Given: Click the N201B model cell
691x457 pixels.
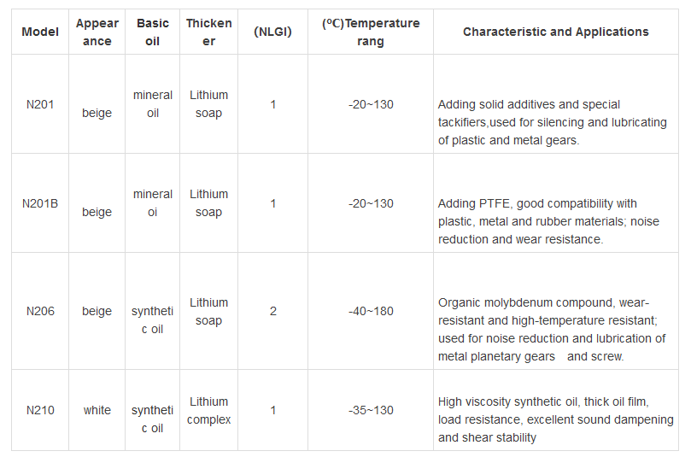Looking at the screenshot, I should (40, 203).
